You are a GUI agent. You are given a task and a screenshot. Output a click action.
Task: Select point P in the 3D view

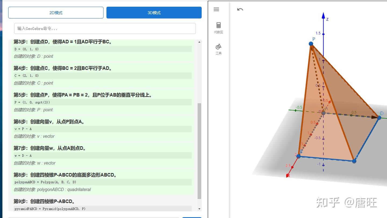click(x=311, y=44)
